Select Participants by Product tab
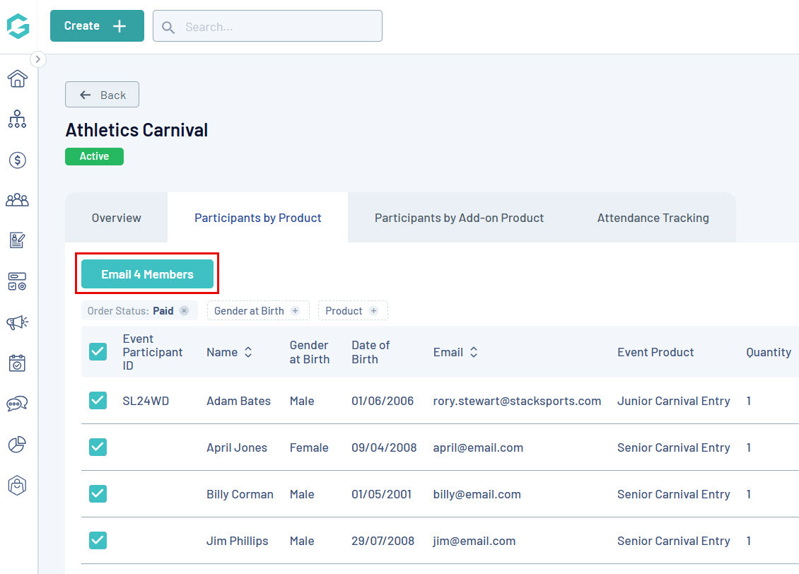 258,218
